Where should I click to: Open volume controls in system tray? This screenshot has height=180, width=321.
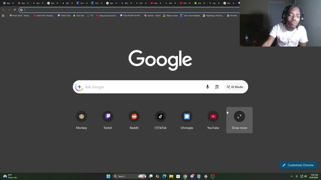click(305, 176)
